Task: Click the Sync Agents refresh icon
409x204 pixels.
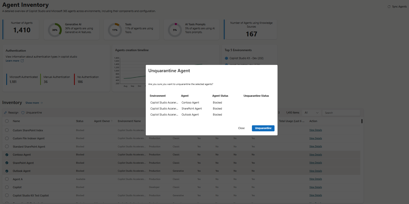Action: tap(389, 7)
